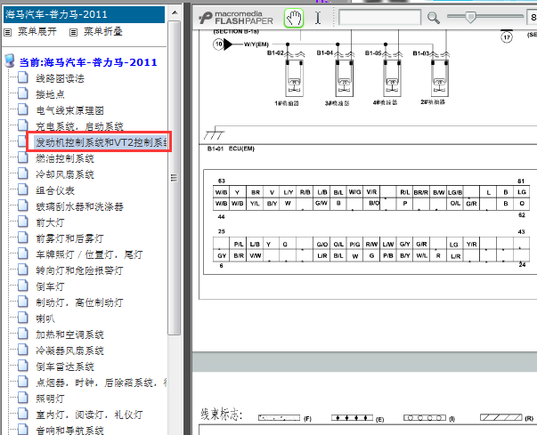537x435 pixels.
Task: Click the B1-01 ECU(EM) connector label
Action: tap(231, 149)
